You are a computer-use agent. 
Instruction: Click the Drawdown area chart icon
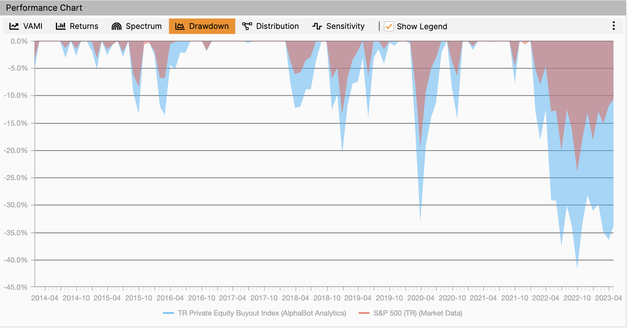click(180, 26)
